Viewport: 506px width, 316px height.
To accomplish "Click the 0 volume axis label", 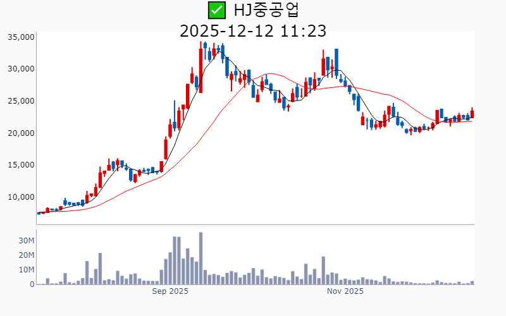I will pyautogui.click(x=31, y=284).
